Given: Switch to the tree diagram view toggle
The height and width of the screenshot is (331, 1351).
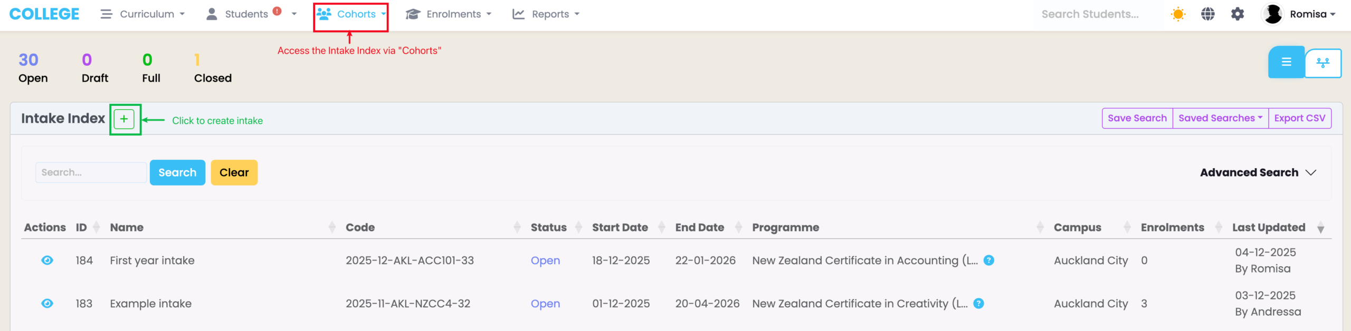Looking at the screenshot, I should (1323, 63).
